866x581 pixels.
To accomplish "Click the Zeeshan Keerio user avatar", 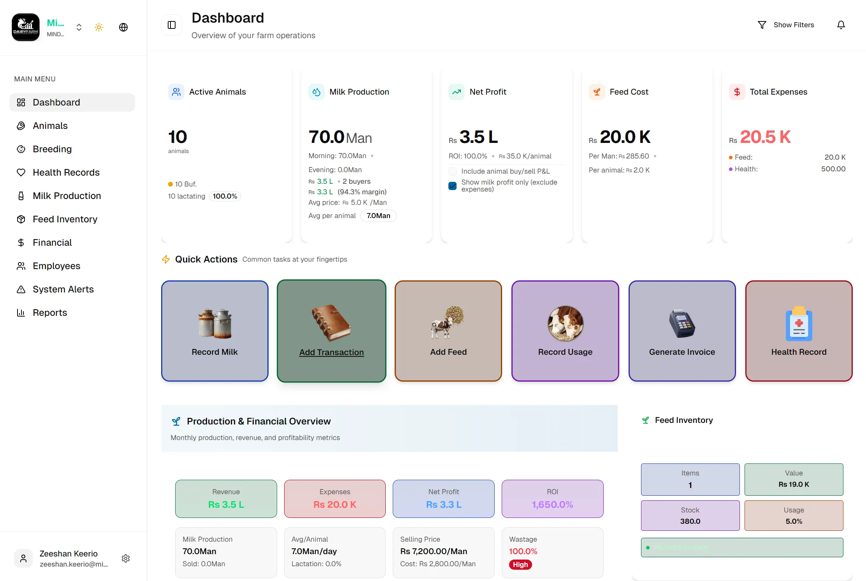I will pos(23,558).
